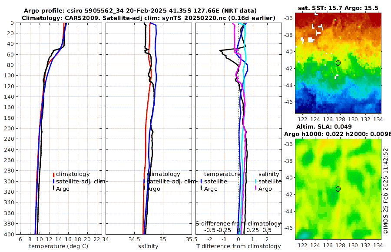Click cyan salinity satellite legend marker

click(x=256, y=181)
